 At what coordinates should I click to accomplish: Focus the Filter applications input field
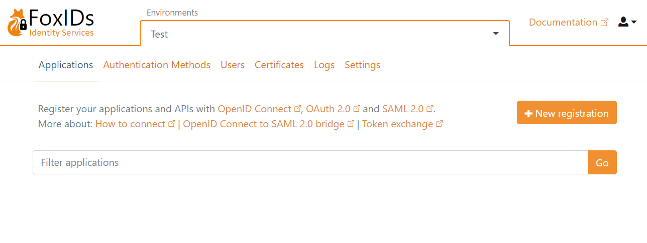tap(310, 162)
